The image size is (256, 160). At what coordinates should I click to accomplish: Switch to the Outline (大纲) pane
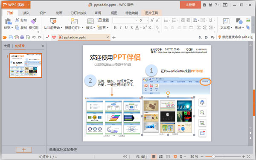pos(7,46)
